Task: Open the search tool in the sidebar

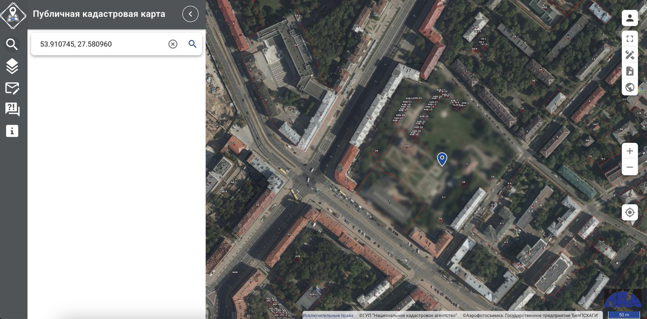Action: point(12,44)
